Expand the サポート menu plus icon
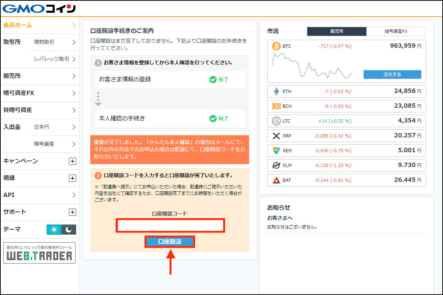The width and height of the screenshot is (443, 295). click(x=73, y=212)
